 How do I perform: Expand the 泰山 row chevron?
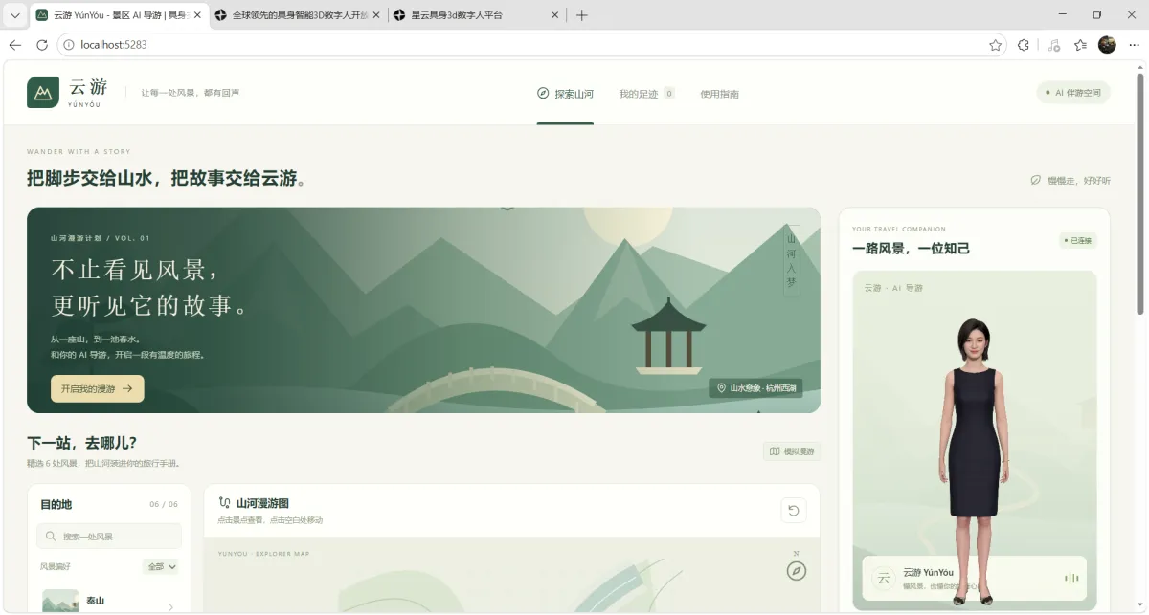[x=170, y=606]
